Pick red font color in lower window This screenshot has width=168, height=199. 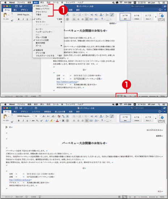click(57, 120)
